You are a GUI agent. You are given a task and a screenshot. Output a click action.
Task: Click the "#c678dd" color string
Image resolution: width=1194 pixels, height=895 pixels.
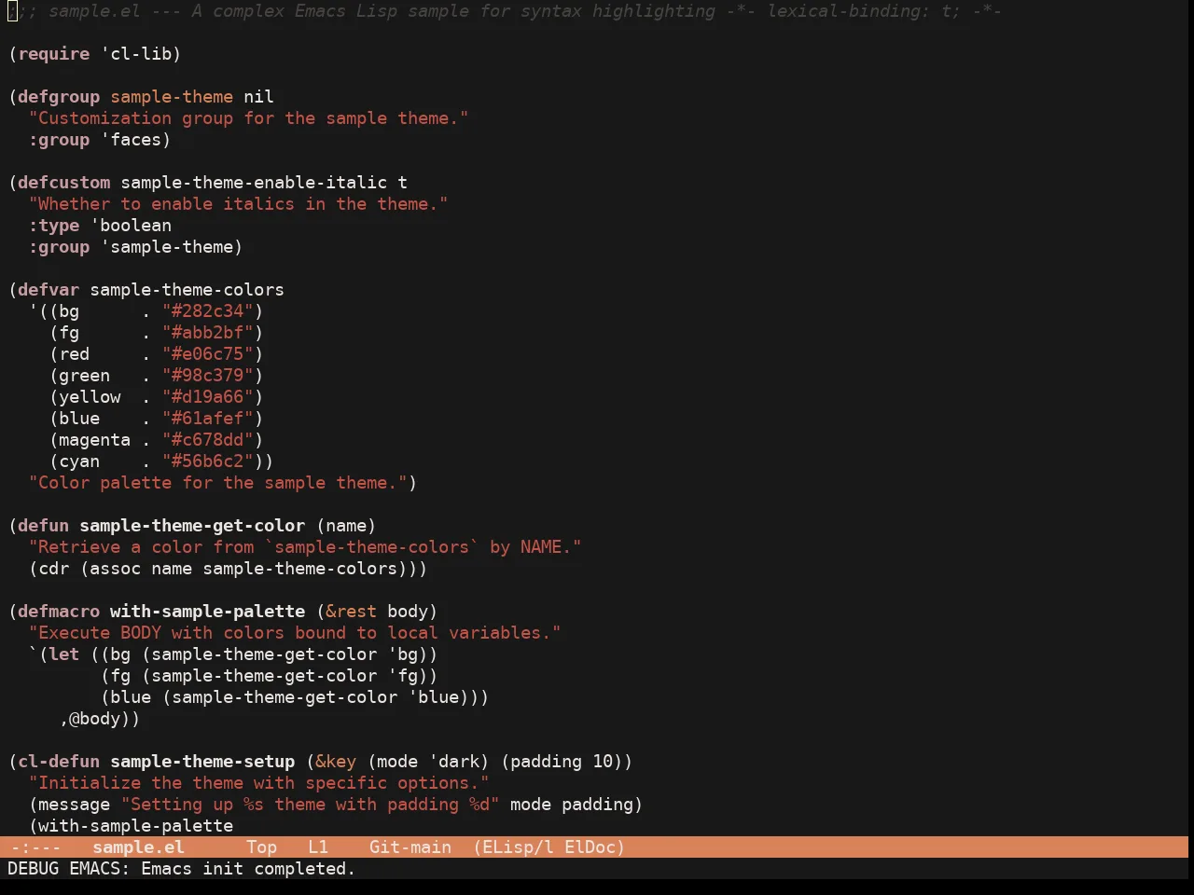[208, 440]
